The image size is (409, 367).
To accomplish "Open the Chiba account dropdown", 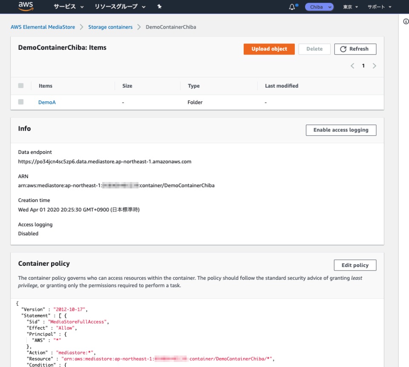I will (x=319, y=7).
